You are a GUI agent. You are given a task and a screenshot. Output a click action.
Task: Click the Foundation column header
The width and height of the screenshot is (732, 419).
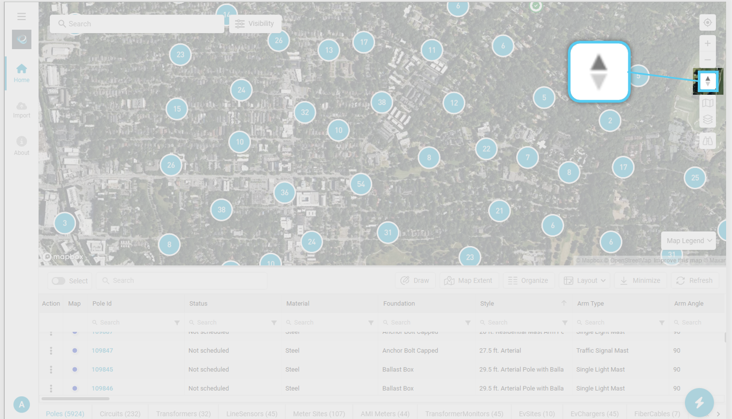(399, 303)
